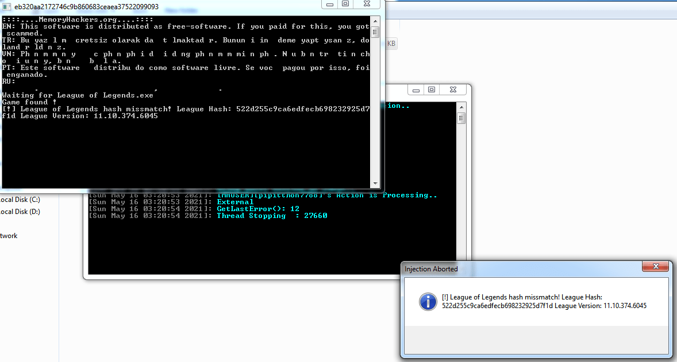This screenshot has height=362, width=677.
Task: Maximize the cyan-text log console window
Action: (432, 90)
